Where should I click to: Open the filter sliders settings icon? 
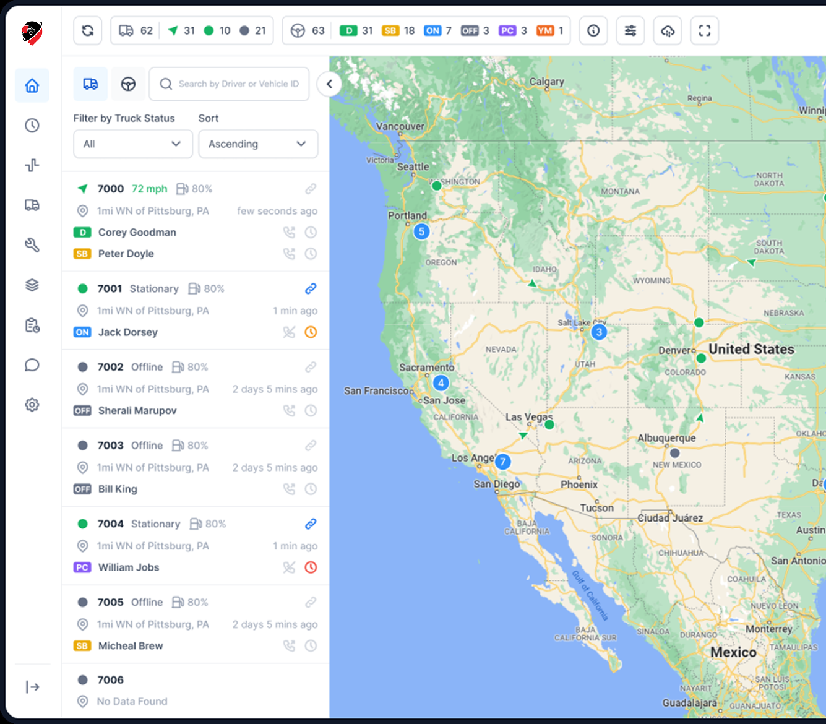[x=630, y=30]
